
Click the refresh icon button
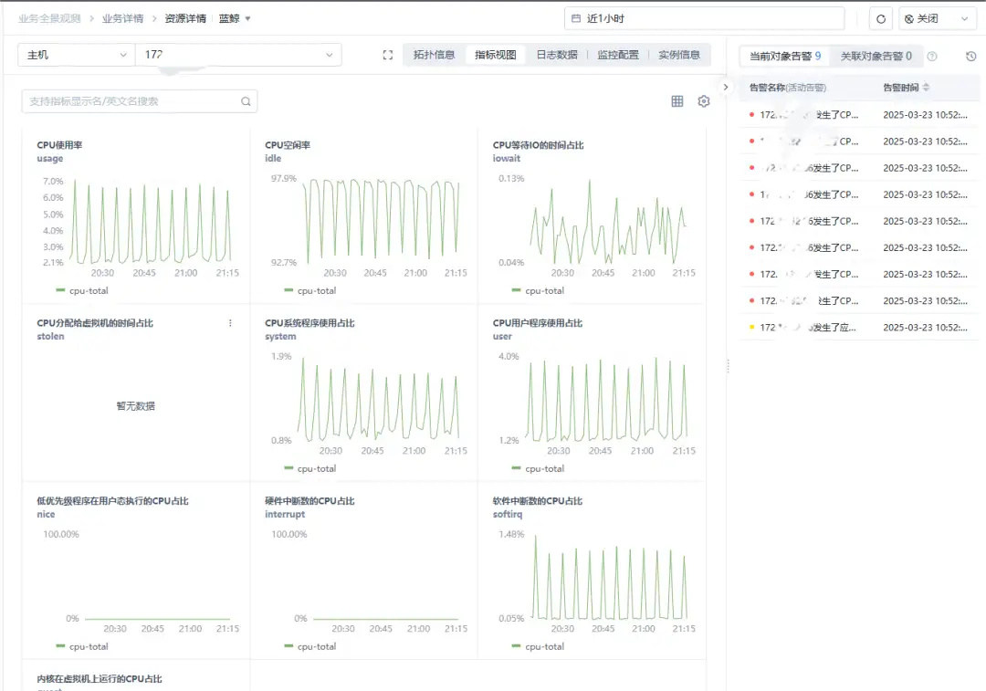pos(880,19)
